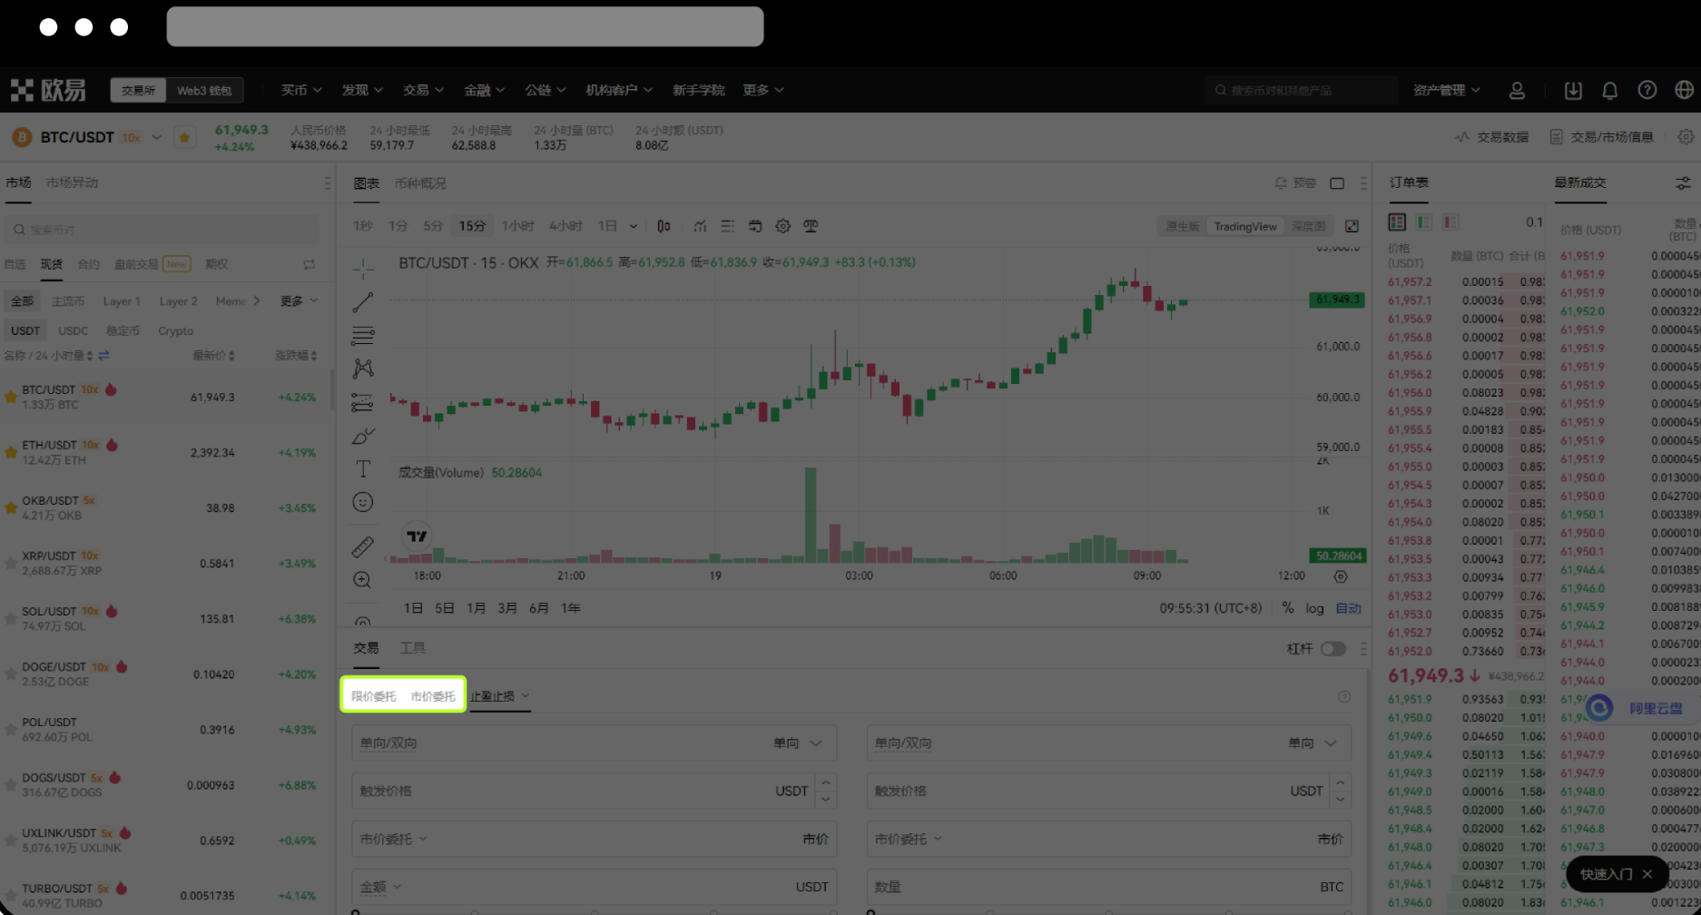Filter market list by USDC quote
The width and height of the screenshot is (1701, 915).
tap(74, 331)
